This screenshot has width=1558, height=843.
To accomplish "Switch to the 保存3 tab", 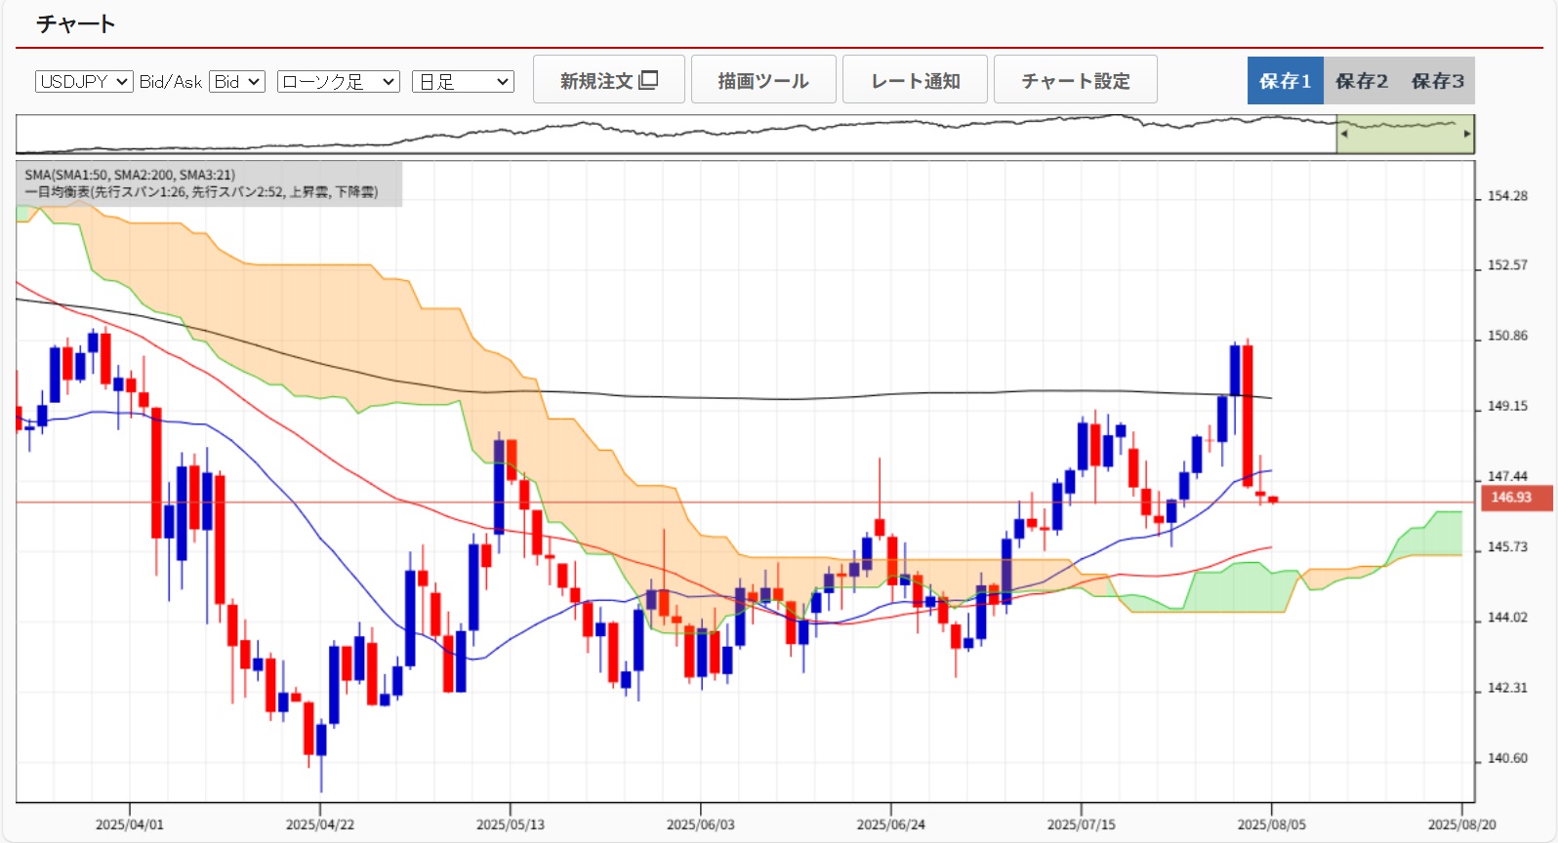I will (x=1437, y=81).
